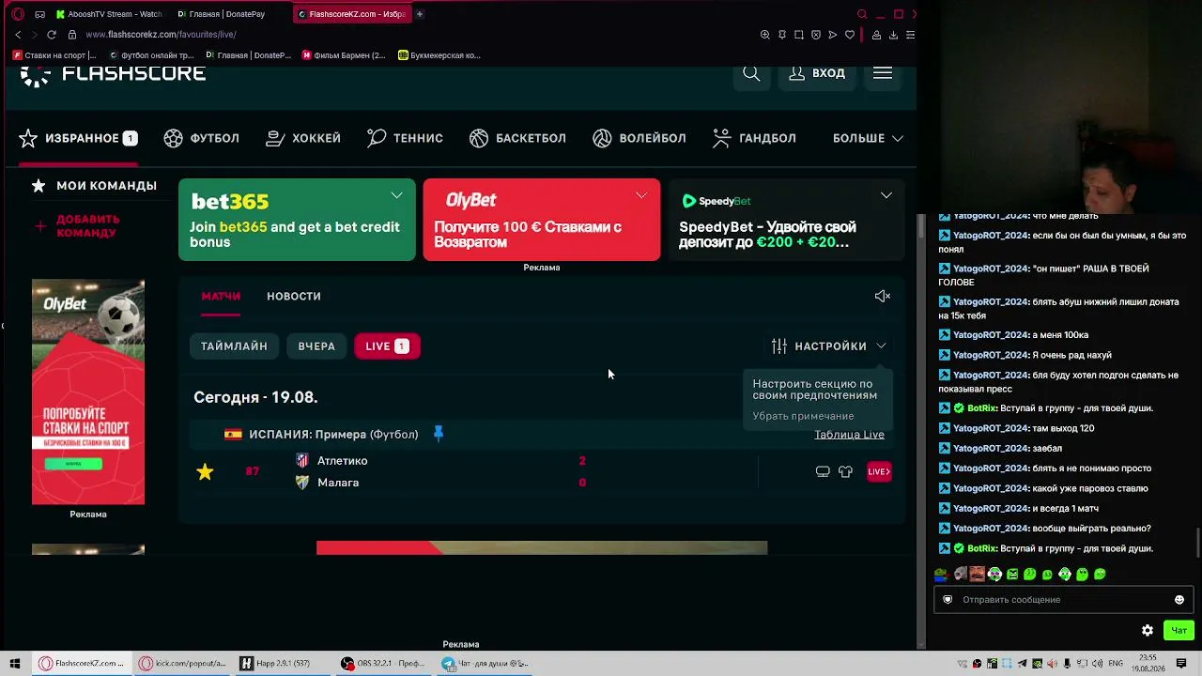Dismiss the tooltip via Убрать примечание
This screenshot has width=1202, height=676.
pos(803,416)
